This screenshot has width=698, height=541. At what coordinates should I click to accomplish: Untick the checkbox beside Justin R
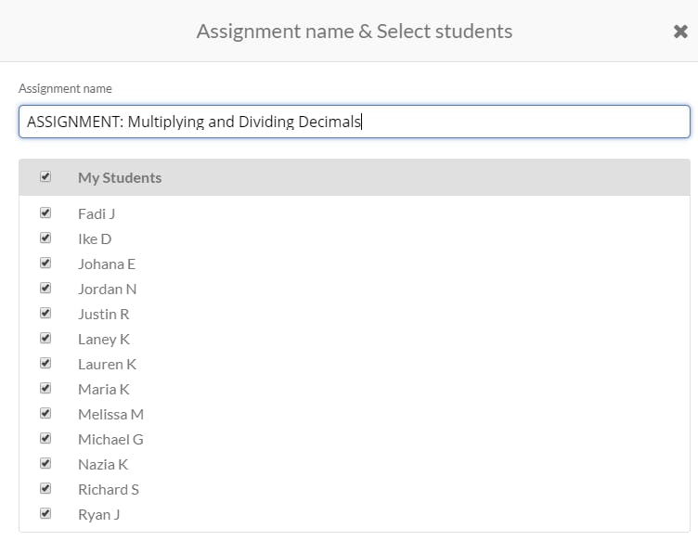45,313
